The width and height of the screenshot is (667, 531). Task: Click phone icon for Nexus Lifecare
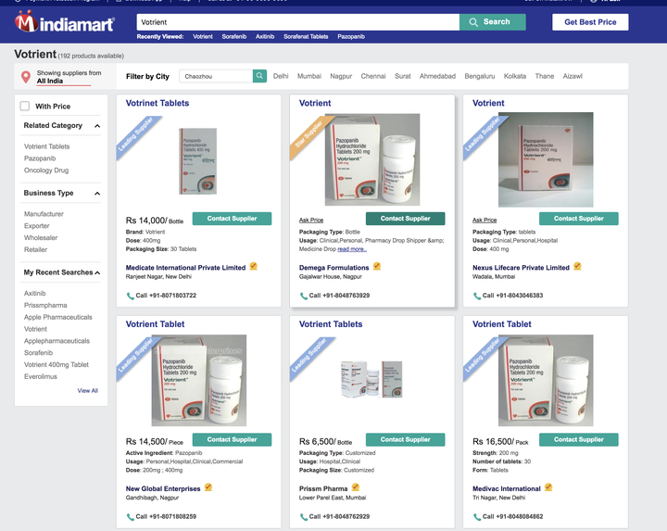pyautogui.click(x=477, y=296)
